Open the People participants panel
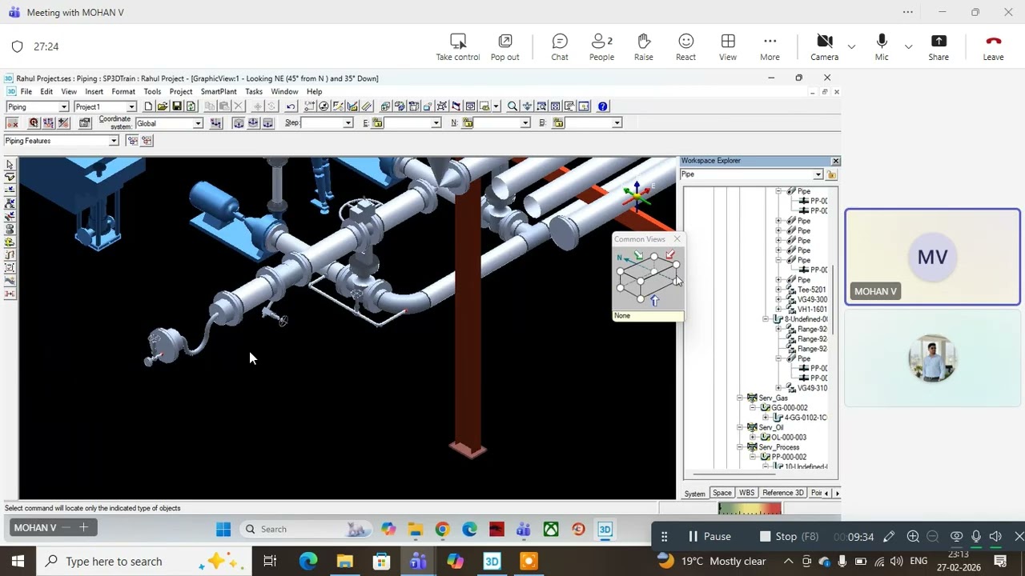1025x576 pixels. click(x=601, y=47)
